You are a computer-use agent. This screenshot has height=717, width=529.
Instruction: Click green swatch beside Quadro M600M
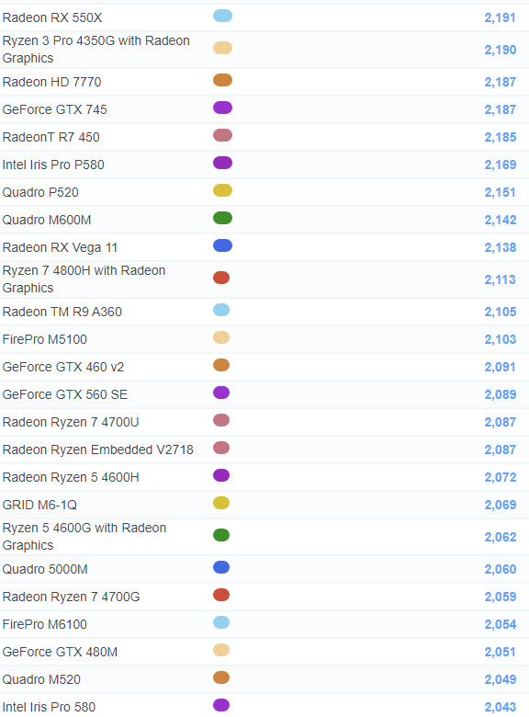tap(222, 218)
